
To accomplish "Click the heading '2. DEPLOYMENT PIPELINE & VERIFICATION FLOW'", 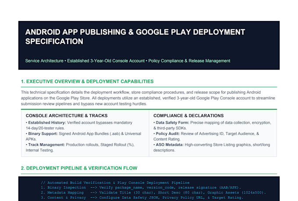I will 79,168.
